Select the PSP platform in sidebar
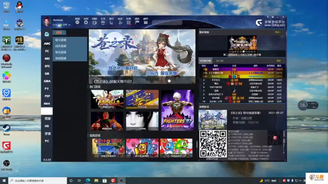The height and width of the screenshot is (184, 328). tap(47, 96)
